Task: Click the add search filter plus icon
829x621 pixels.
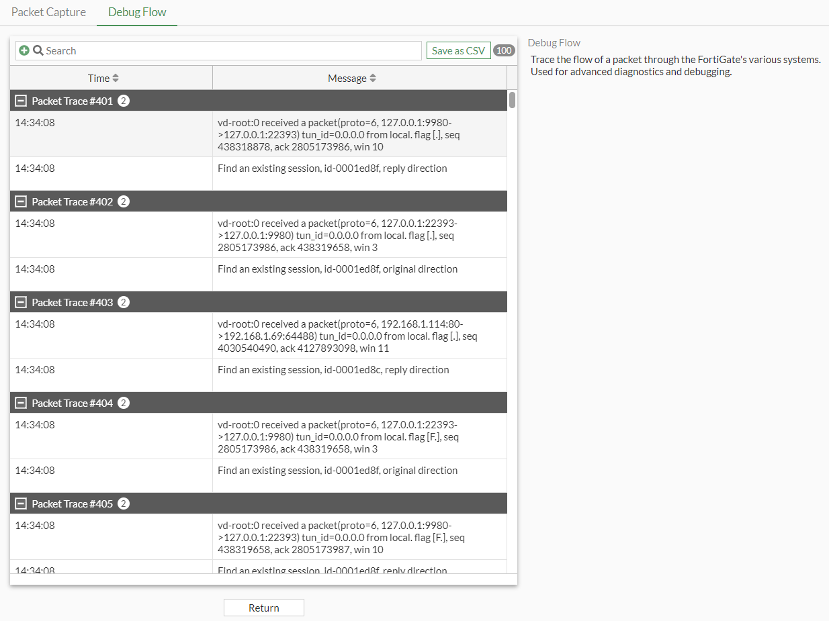Action: tap(23, 50)
